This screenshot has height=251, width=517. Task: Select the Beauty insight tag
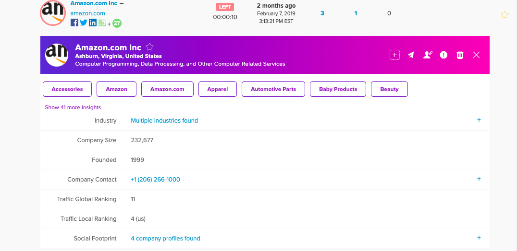click(389, 89)
